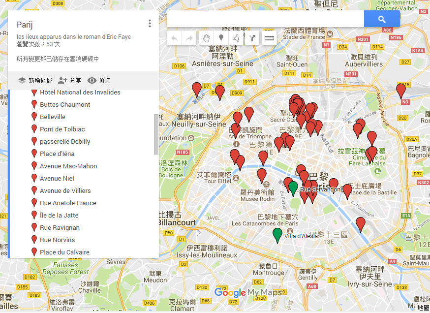This screenshot has height=313, width=430.
Task: Click the green Villa d'Alésia map pin
Action: [277, 234]
